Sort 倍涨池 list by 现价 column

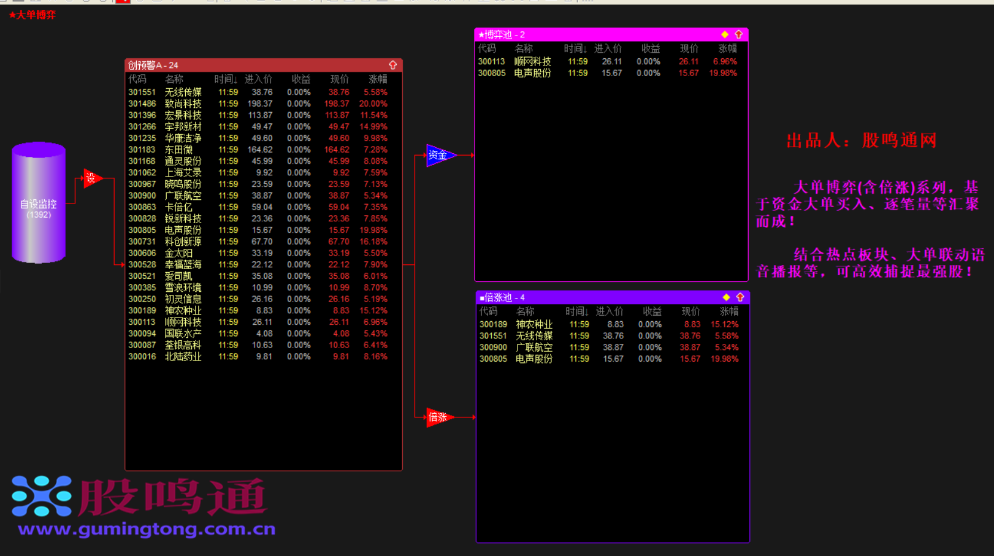click(x=690, y=311)
